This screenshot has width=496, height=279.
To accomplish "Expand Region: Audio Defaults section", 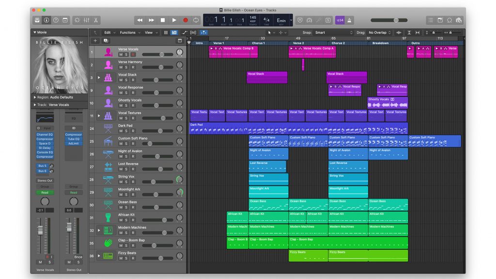I will click(x=35, y=98).
